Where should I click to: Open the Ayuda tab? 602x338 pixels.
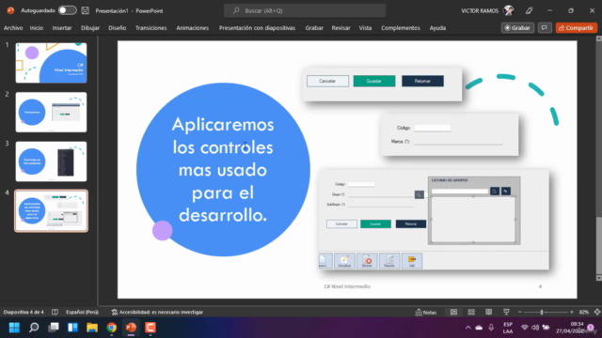(x=437, y=28)
